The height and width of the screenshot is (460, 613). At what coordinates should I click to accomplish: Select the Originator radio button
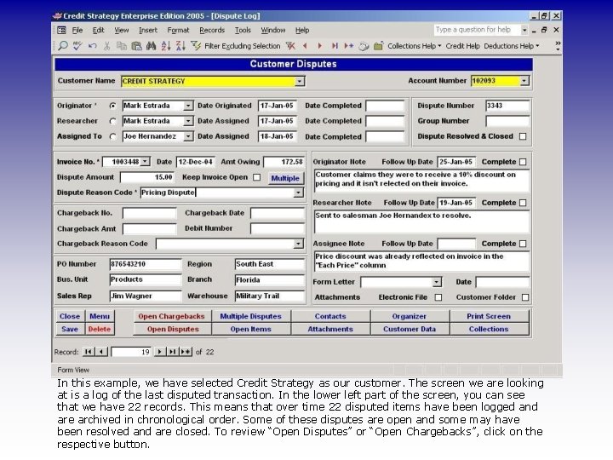pos(113,106)
